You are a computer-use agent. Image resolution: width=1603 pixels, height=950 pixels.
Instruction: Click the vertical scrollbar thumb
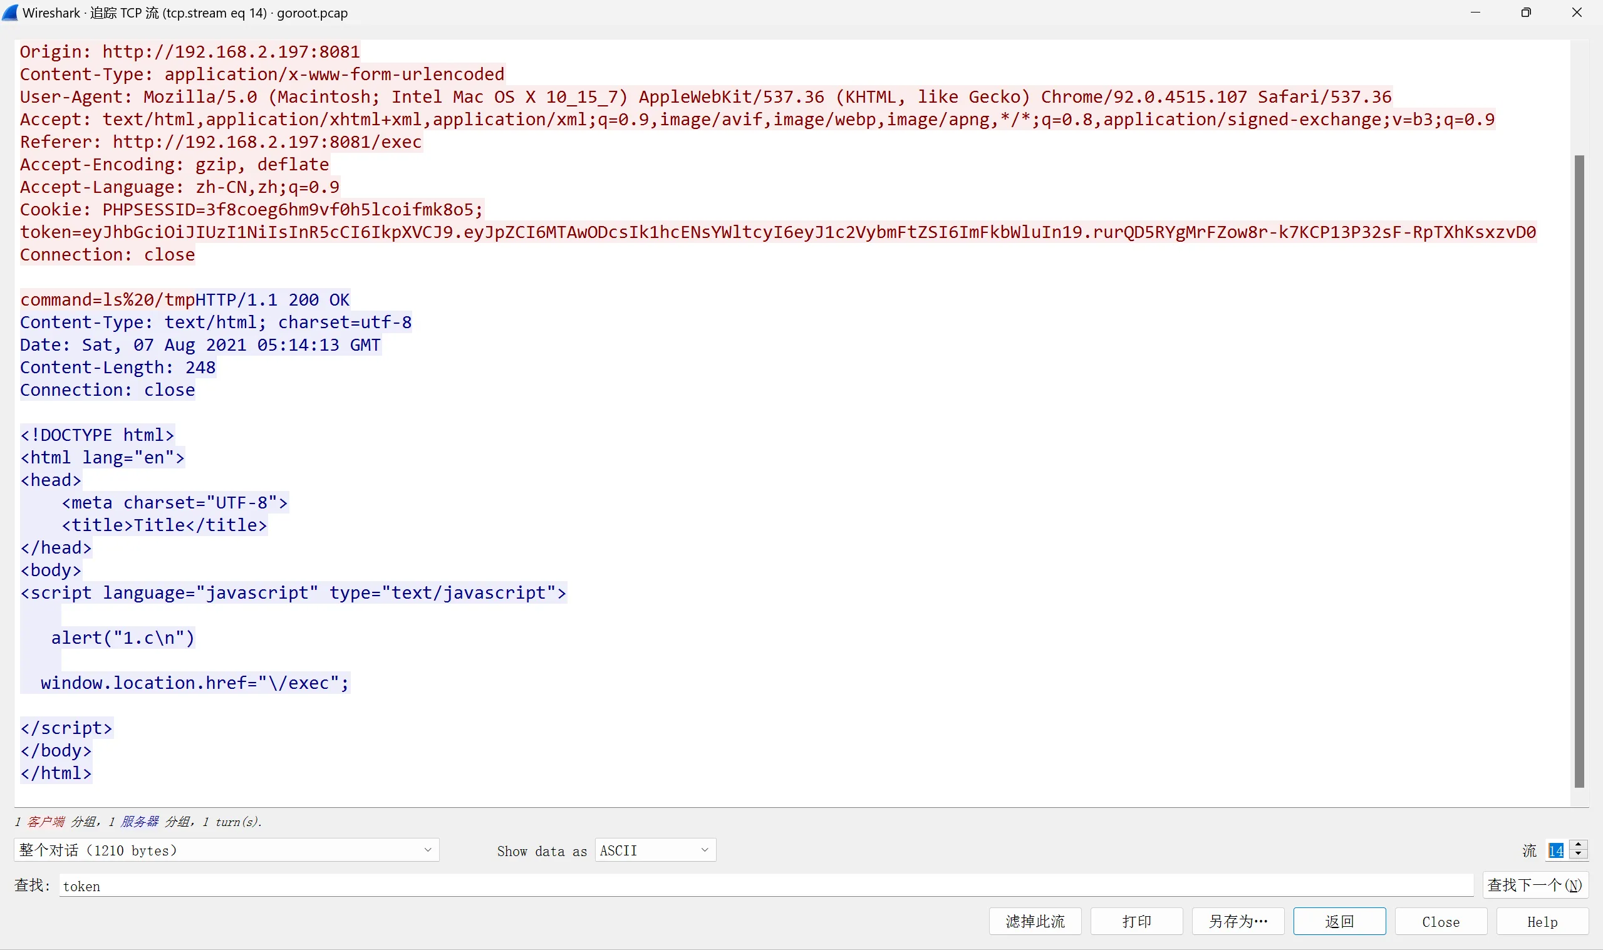pyautogui.click(x=1579, y=470)
